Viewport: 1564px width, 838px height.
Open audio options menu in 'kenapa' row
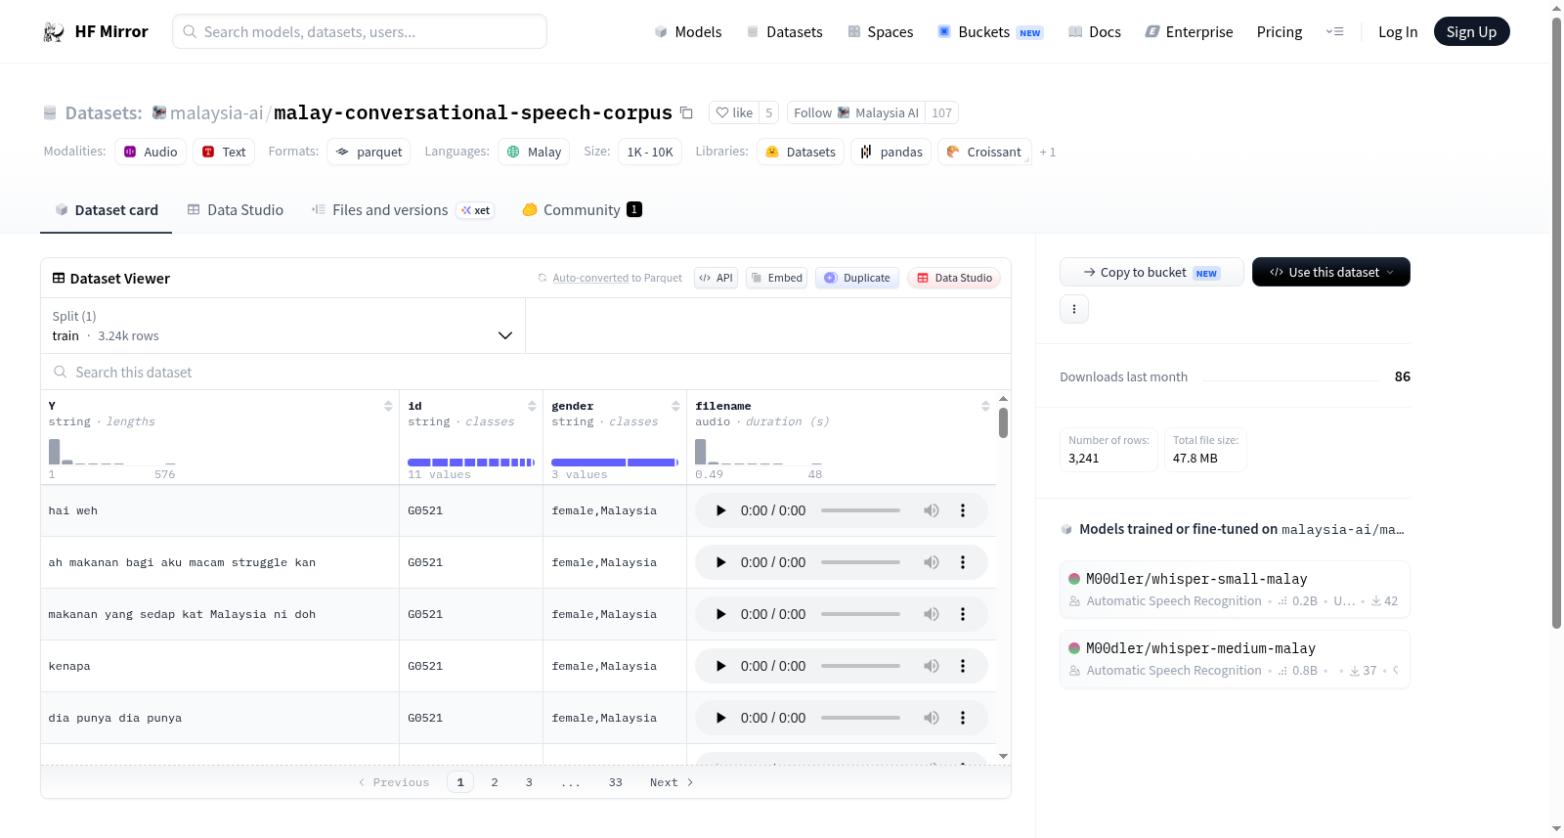pyautogui.click(x=963, y=666)
